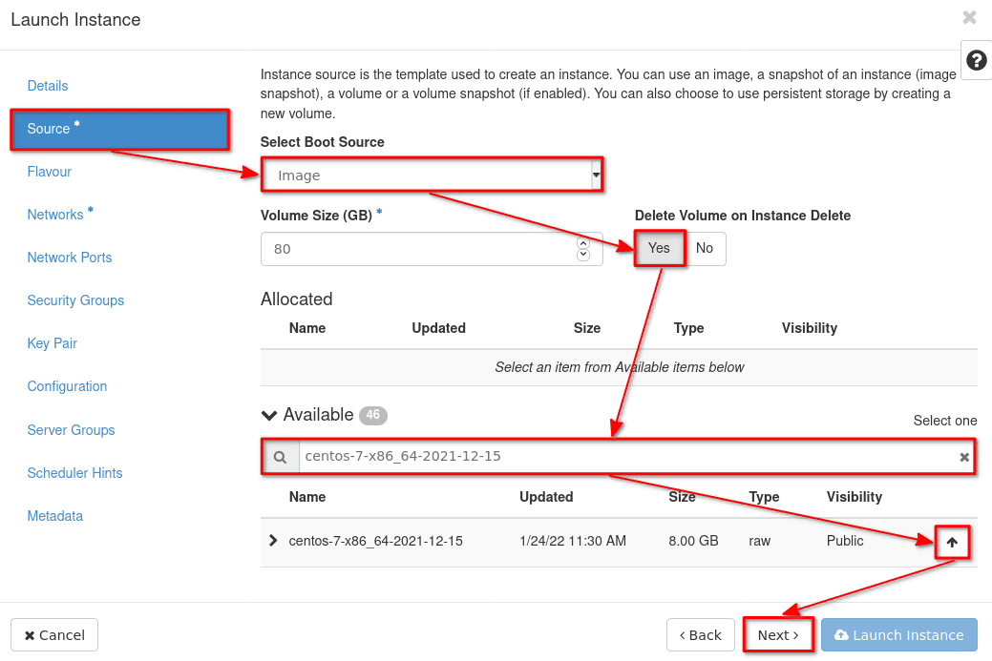Image resolution: width=992 pixels, height=661 pixels.
Task: Click the Next button
Action: pos(778,635)
